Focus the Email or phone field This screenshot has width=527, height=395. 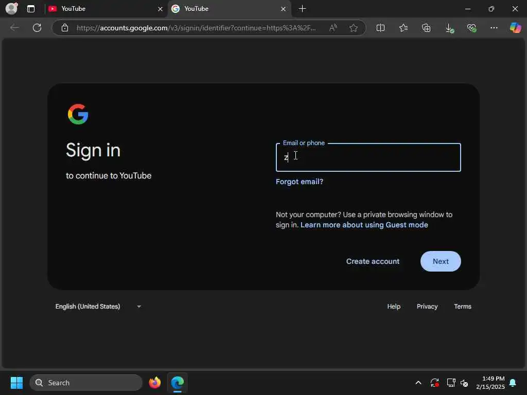click(x=368, y=157)
